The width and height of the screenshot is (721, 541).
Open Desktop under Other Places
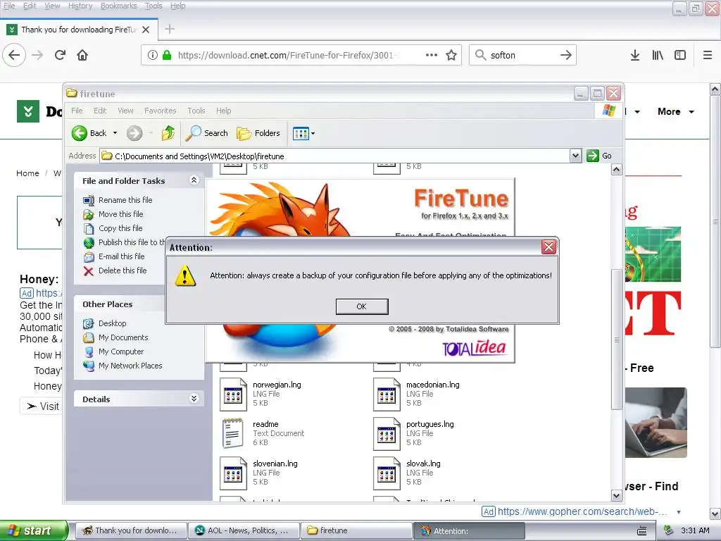point(112,323)
